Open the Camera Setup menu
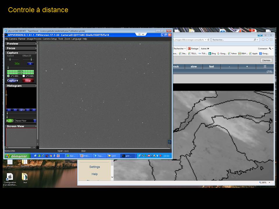This screenshot has width=279, height=209. (50, 39)
